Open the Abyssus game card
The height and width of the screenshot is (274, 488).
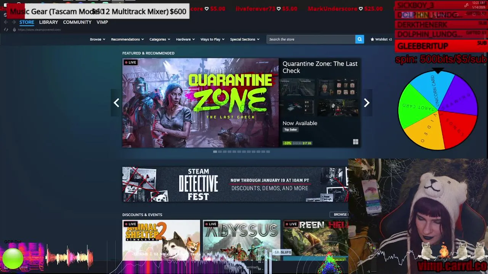pyautogui.click(x=241, y=240)
